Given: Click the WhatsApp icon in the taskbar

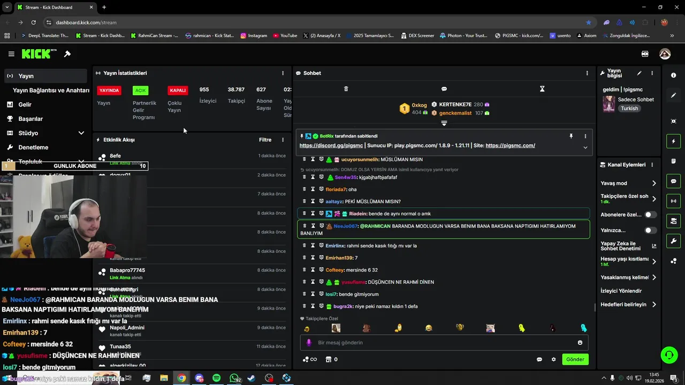Looking at the screenshot, I should (234, 378).
